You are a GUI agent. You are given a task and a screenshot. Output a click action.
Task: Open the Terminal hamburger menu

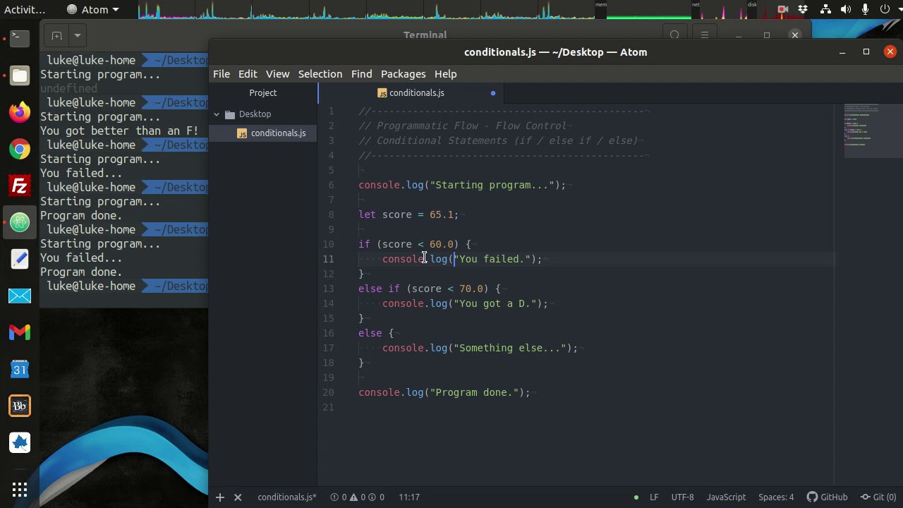704,35
